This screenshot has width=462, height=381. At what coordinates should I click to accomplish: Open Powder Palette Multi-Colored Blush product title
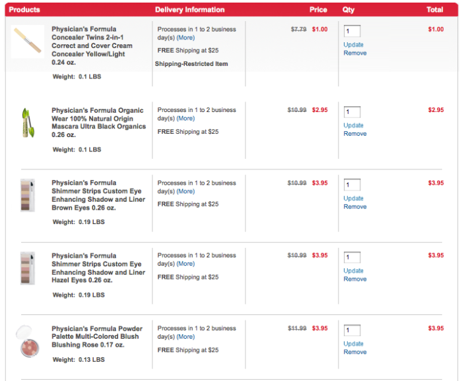(98, 336)
